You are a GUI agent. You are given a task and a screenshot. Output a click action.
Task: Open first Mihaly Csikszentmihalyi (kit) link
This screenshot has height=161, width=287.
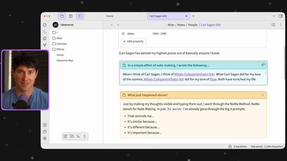(194, 74)
